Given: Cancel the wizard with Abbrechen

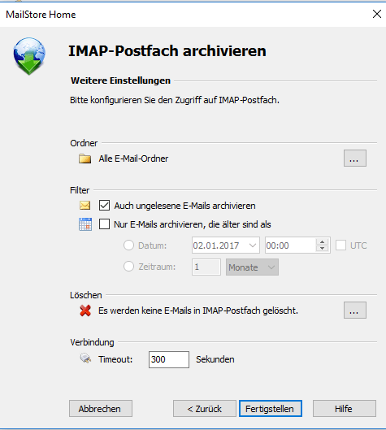Looking at the screenshot, I should click(101, 409).
